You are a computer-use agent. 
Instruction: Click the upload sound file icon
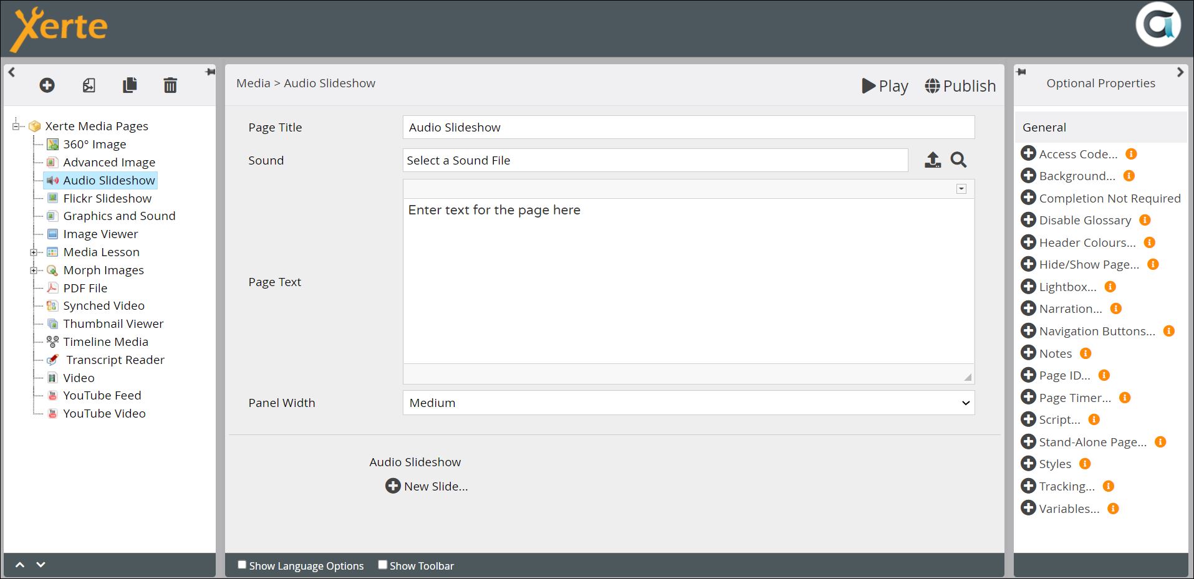[933, 160]
